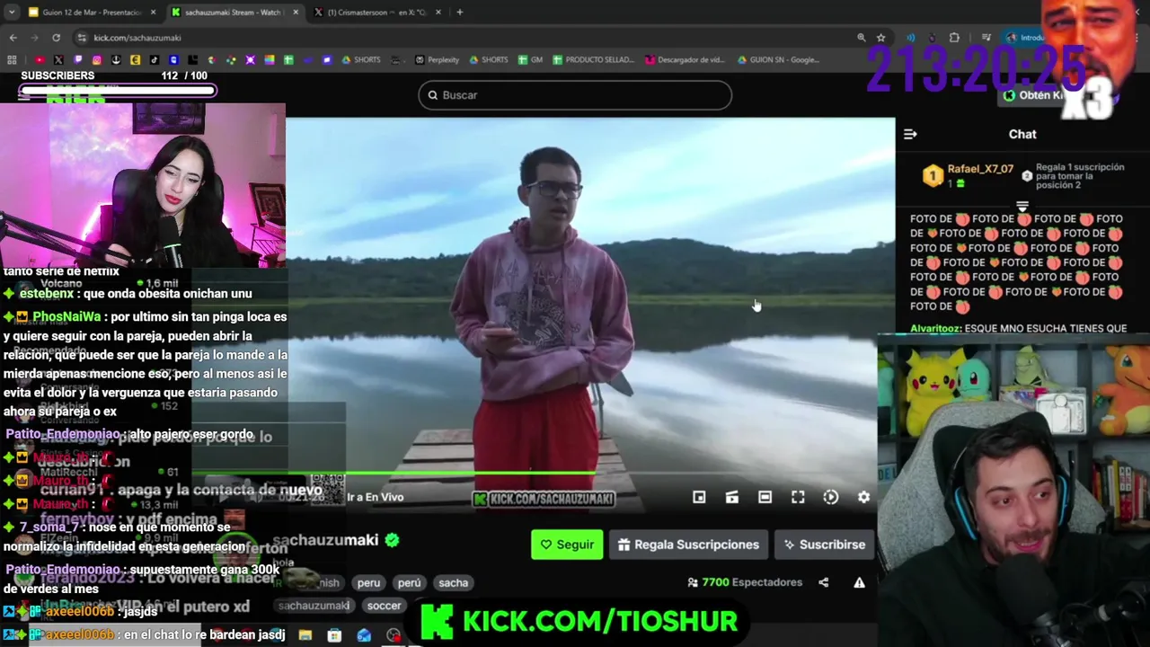Open the Instagram bookmark icon
This screenshot has height=647, width=1150.
coord(96,59)
